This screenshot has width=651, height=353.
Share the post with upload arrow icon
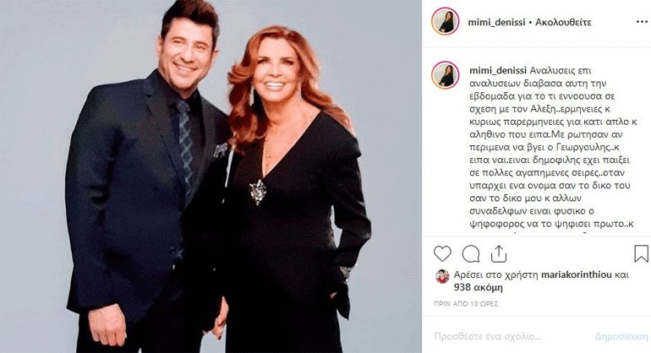point(499,253)
